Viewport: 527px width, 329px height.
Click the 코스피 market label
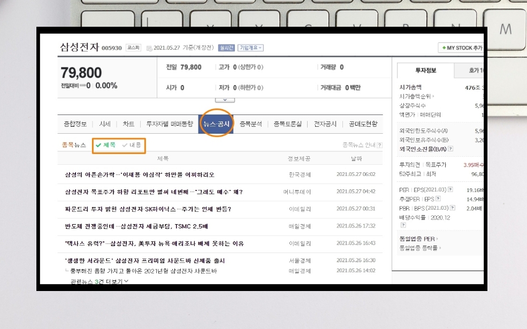(x=133, y=48)
